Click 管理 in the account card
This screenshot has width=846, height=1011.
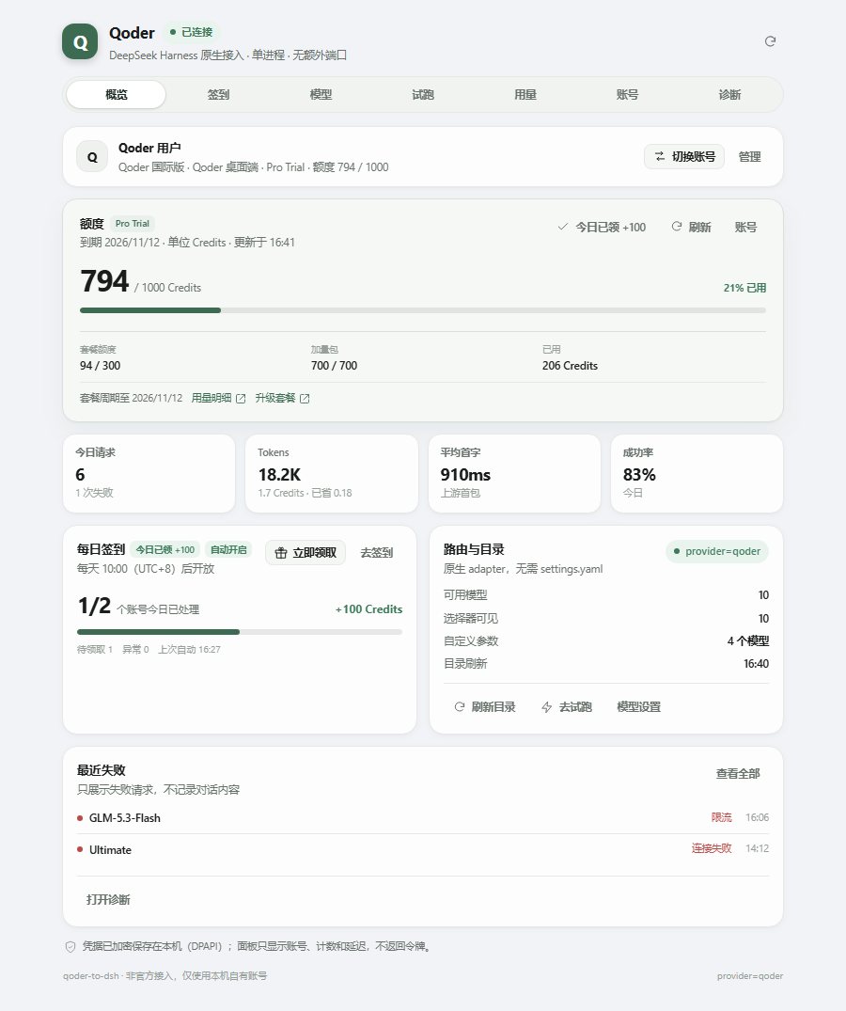(x=749, y=157)
